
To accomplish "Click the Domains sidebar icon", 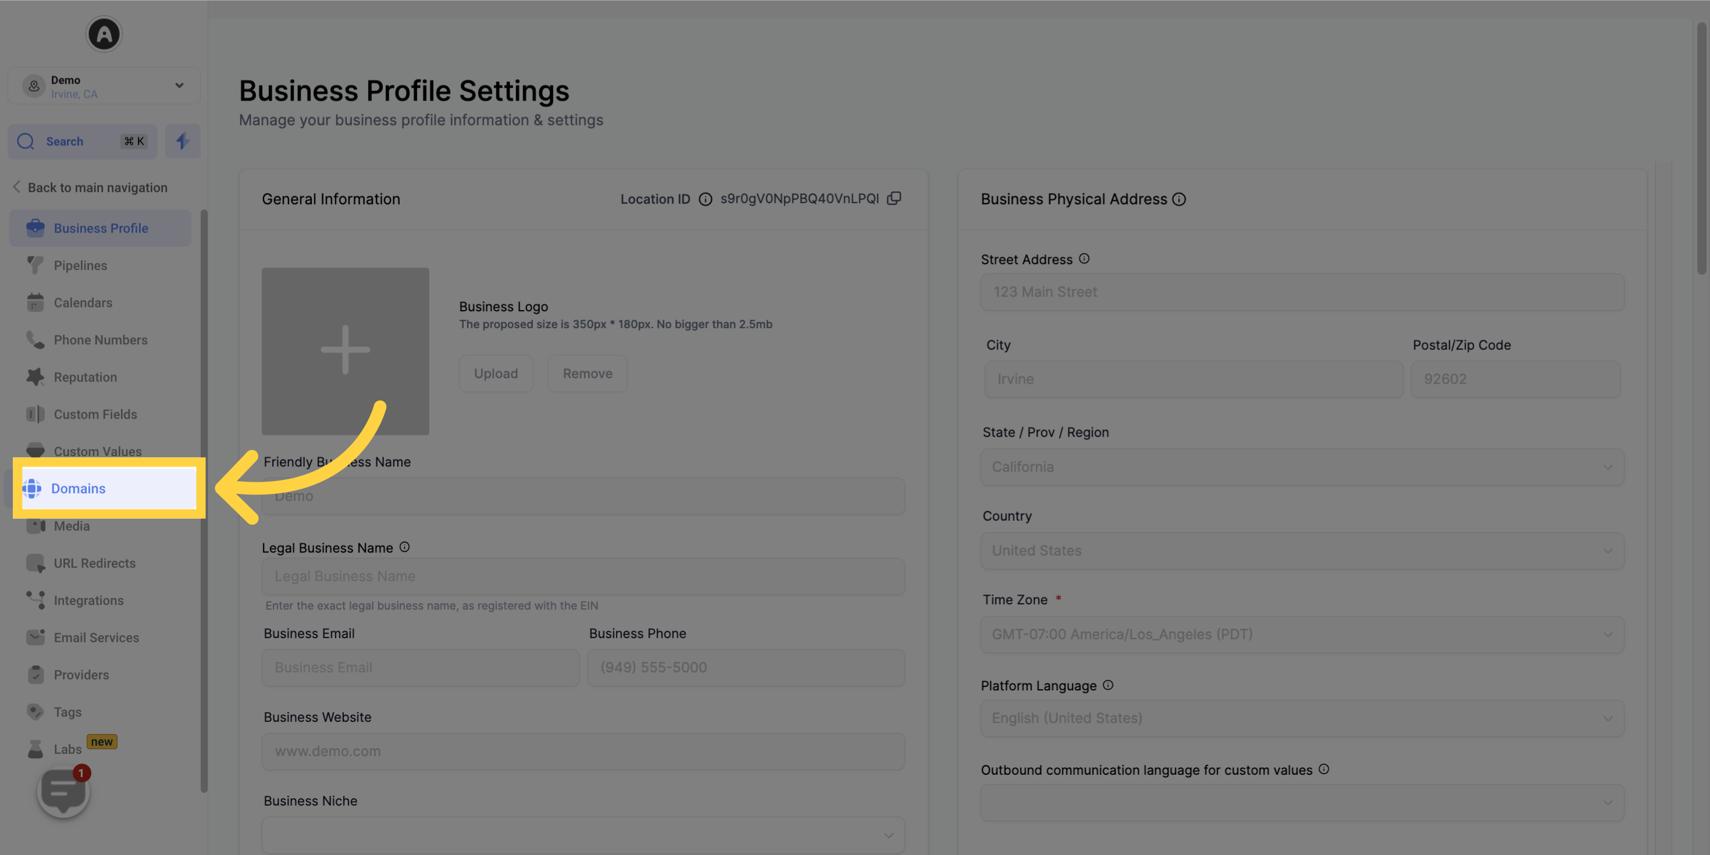I will (x=34, y=487).
